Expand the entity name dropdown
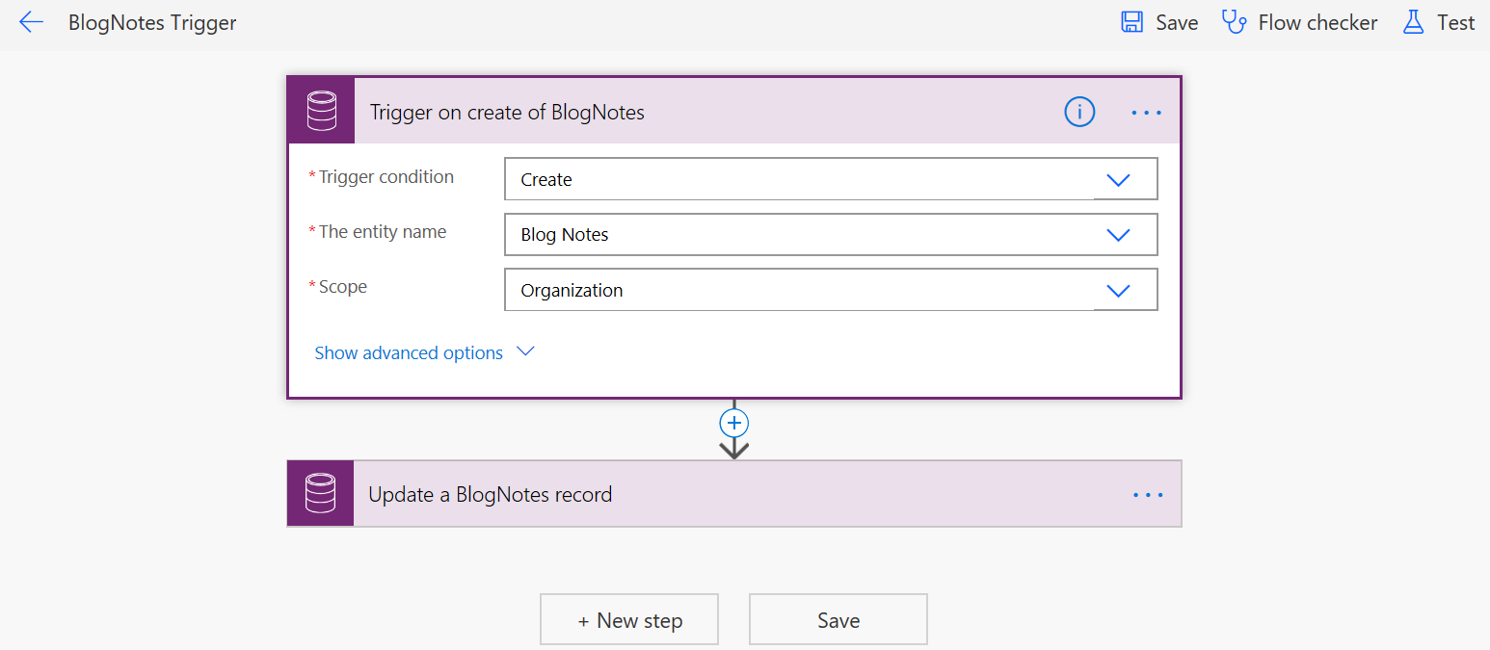 (1118, 235)
